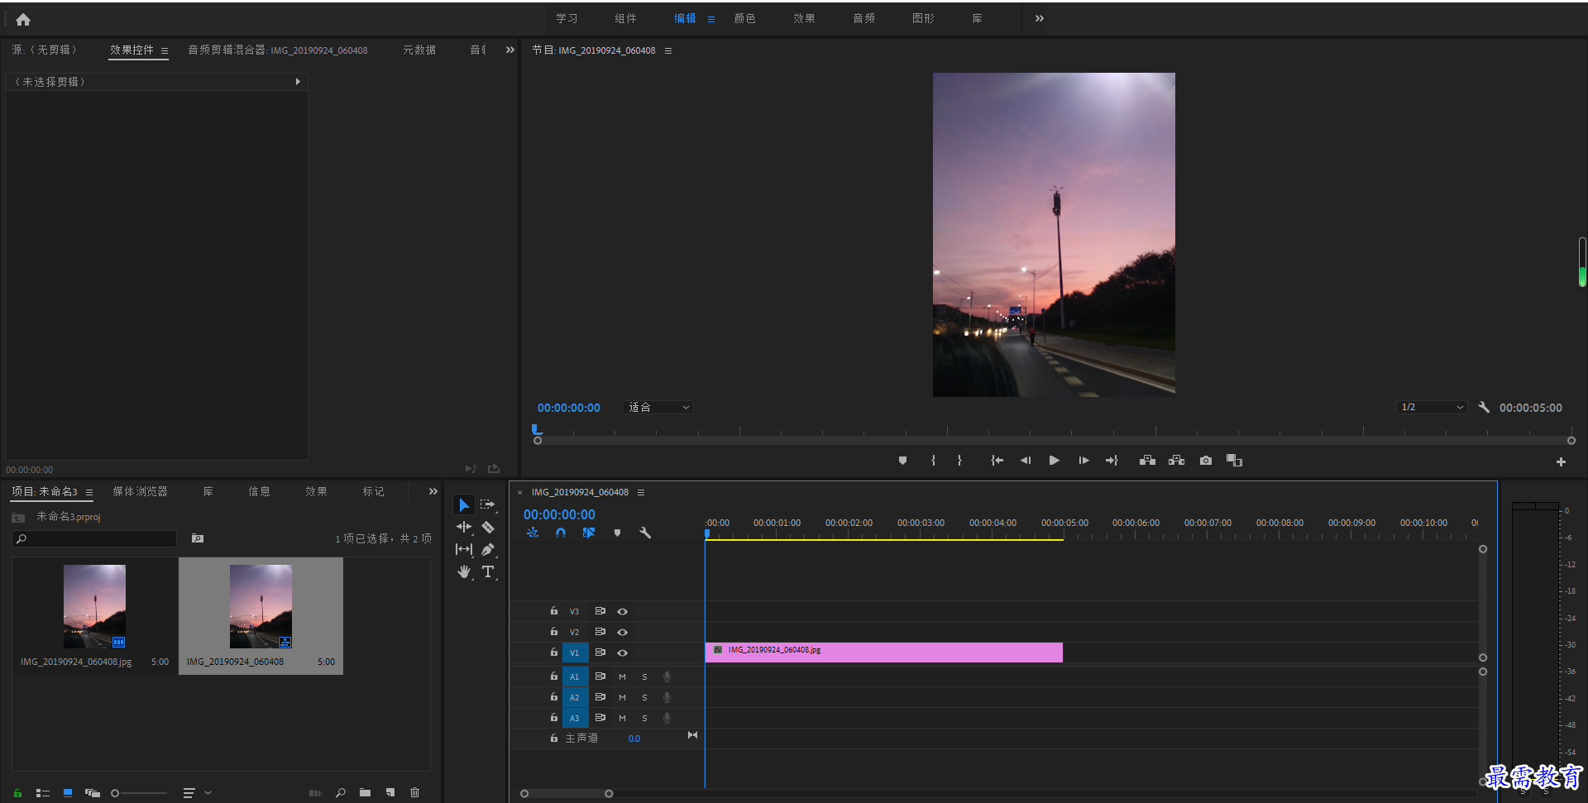Mark Out point in Program monitor
This screenshot has height=803, width=1588.
[959, 461]
